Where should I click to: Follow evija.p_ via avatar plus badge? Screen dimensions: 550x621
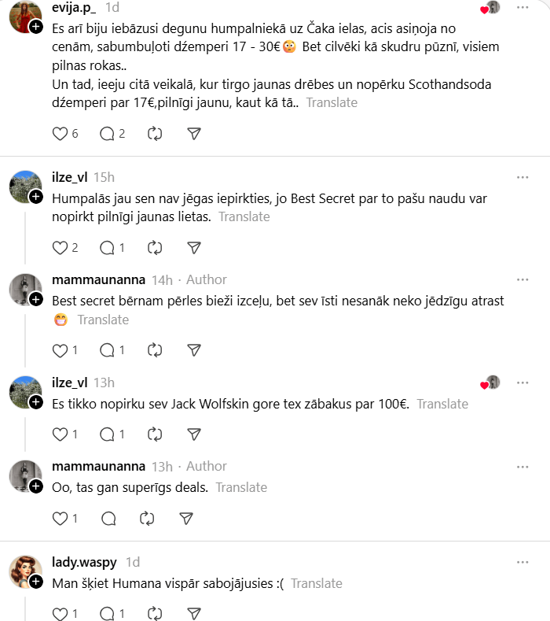pyautogui.click(x=36, y=26)
